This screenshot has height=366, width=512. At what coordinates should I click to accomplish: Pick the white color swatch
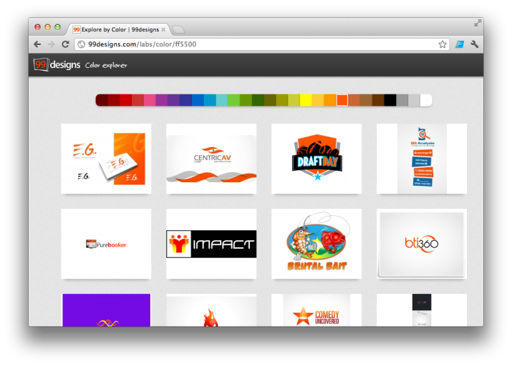(x=426, y=100)
